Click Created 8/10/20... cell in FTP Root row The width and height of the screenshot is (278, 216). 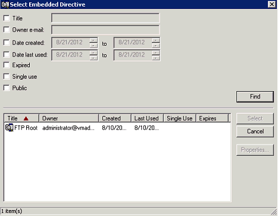(x=114, y=128)
